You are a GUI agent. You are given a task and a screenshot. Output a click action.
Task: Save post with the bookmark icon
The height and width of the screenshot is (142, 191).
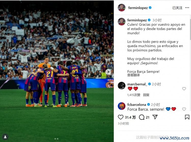pyautogui.click(x=187, y=117)
